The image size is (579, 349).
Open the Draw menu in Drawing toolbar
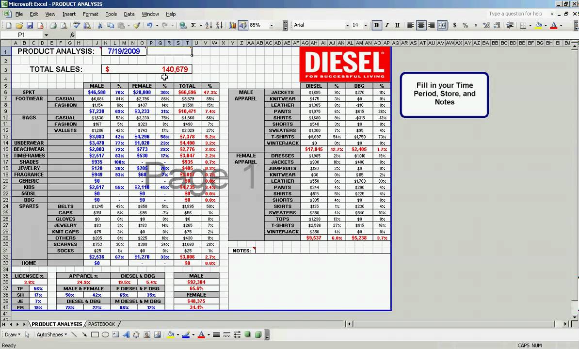pyautogui.click(x=12, y=334)
